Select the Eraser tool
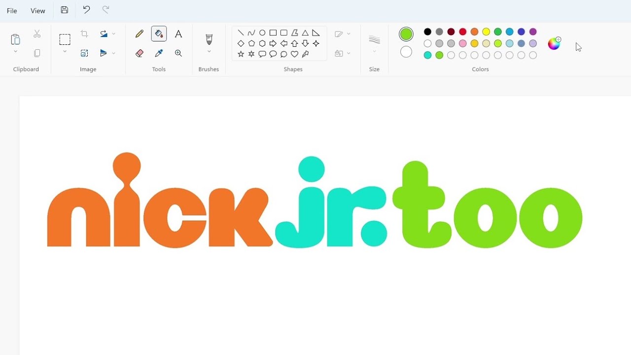Viewport: 631px width, 355px height. pyautogui.click(x=140, y=53)
